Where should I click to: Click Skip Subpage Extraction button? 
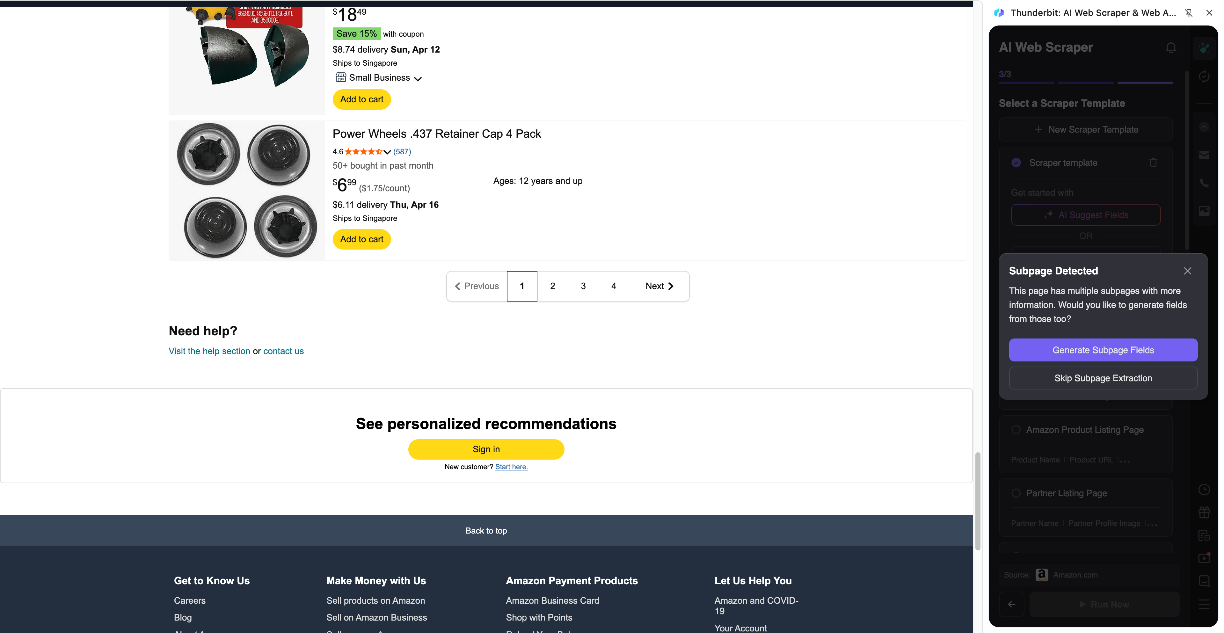(x=1103, y=378)
